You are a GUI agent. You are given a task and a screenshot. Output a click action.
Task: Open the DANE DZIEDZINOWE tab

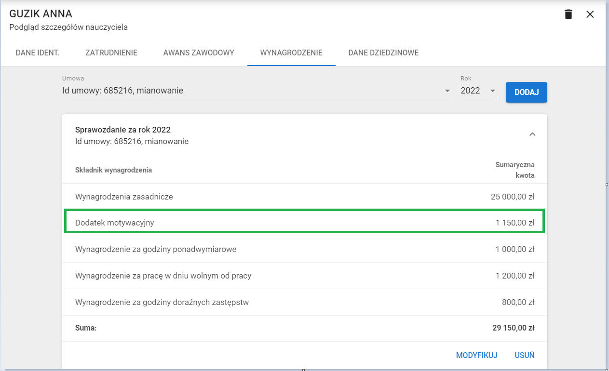tap(383, 53)
